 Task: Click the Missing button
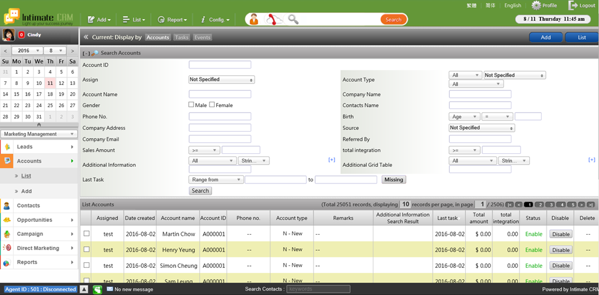coord(394,179)
